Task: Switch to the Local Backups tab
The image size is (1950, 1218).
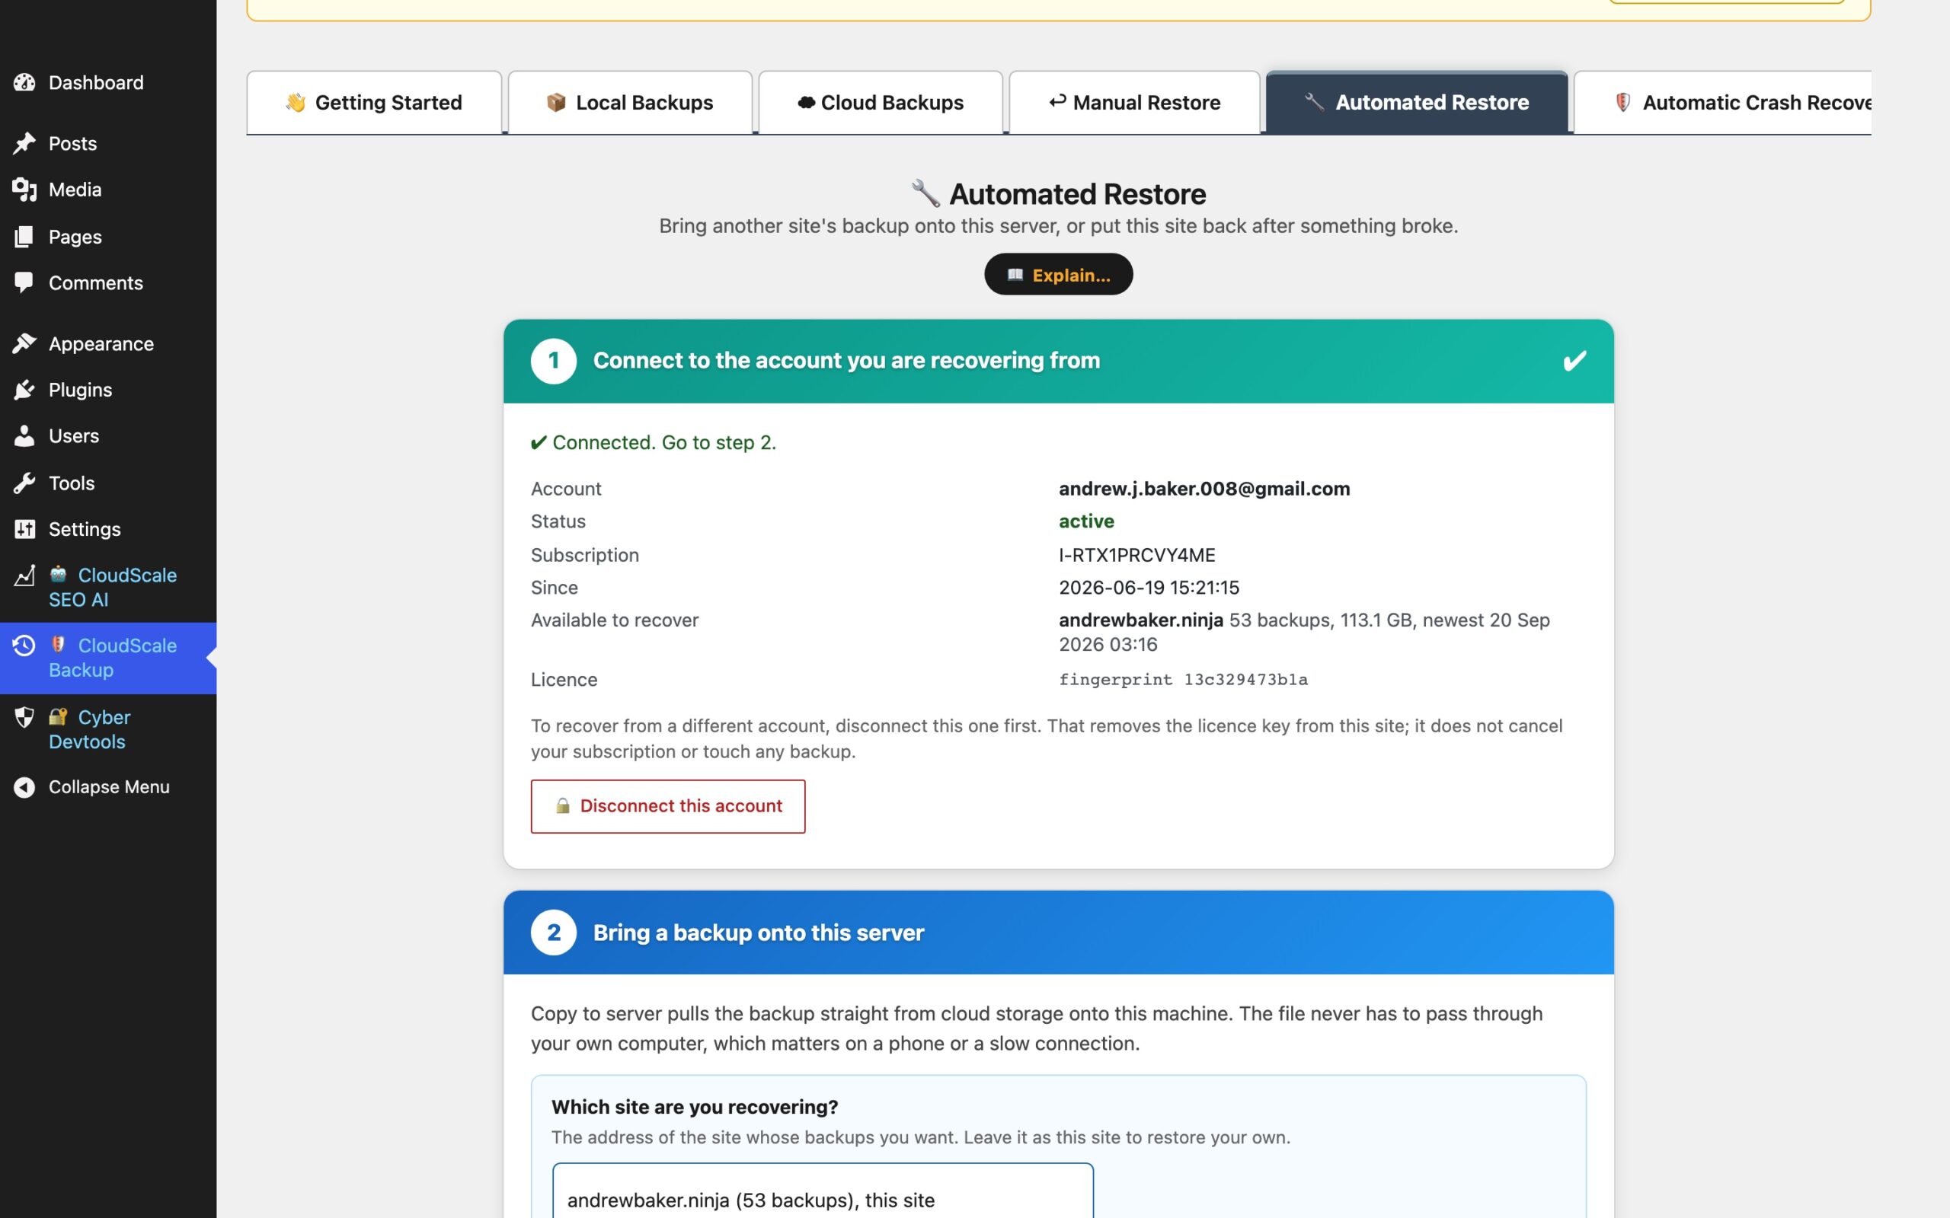Action: click(630, 102)
